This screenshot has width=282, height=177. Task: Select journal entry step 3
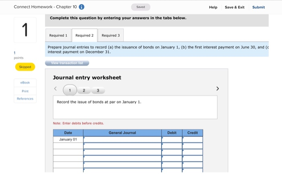click(x=98, y=91)
